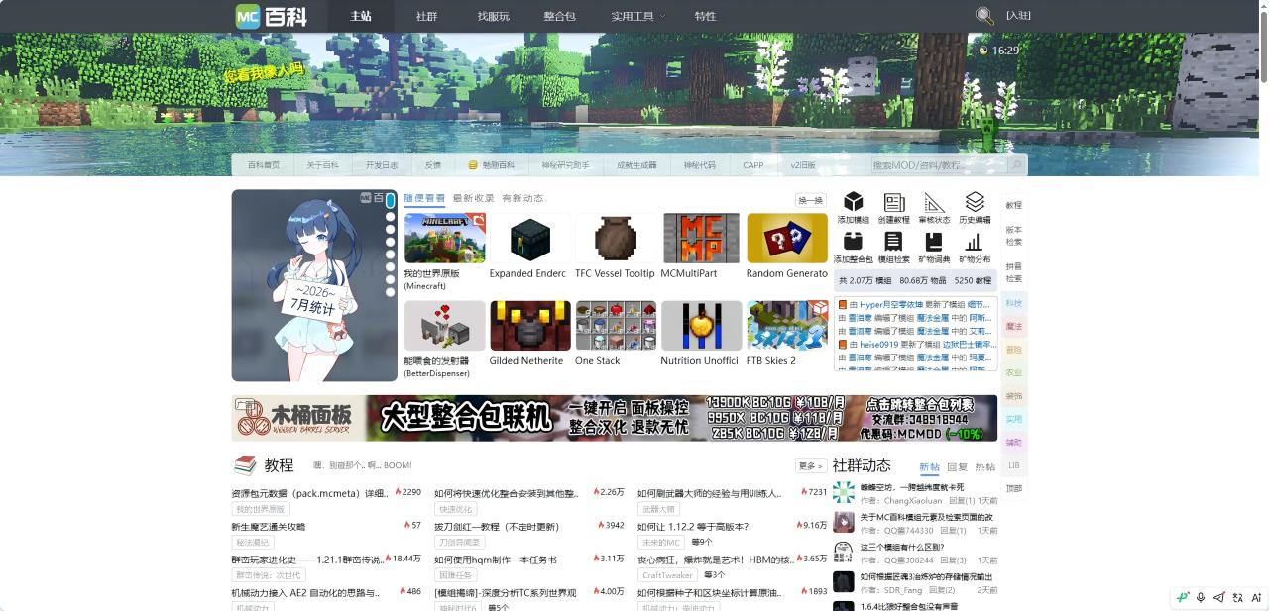Switch to the 有新动态 tab
The width and height of the screenshot is (1269, 611).
click(522, 198)
